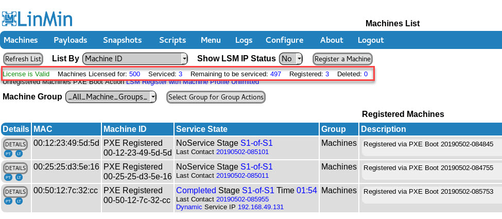
Task: Click LT icon for machine 00:25:25:d3:5e:16
Action: tap(19, 177)
